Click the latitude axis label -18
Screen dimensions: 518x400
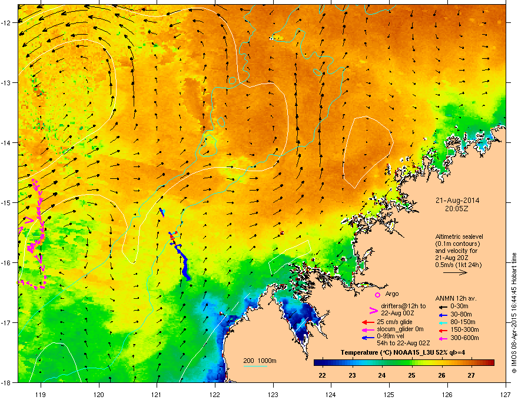(x=6, y=382)
